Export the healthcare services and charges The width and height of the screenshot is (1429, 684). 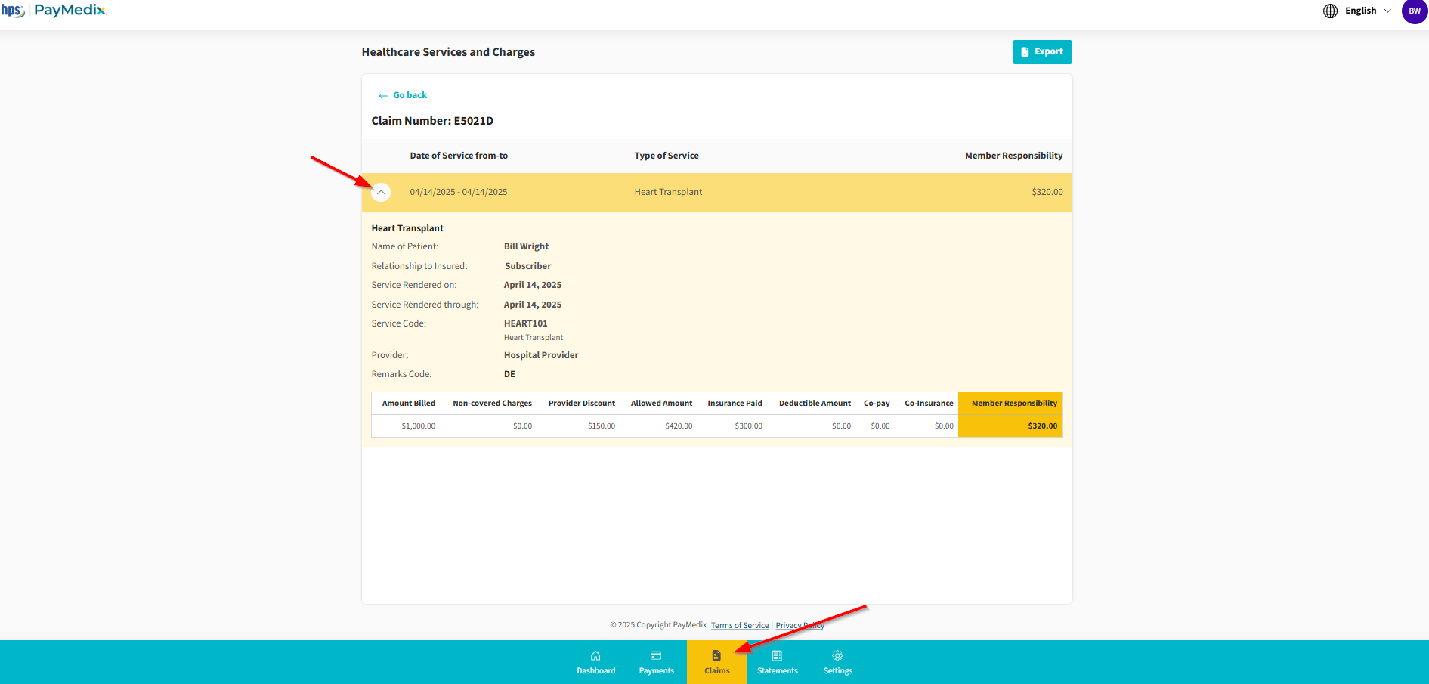click(1041, 52)
